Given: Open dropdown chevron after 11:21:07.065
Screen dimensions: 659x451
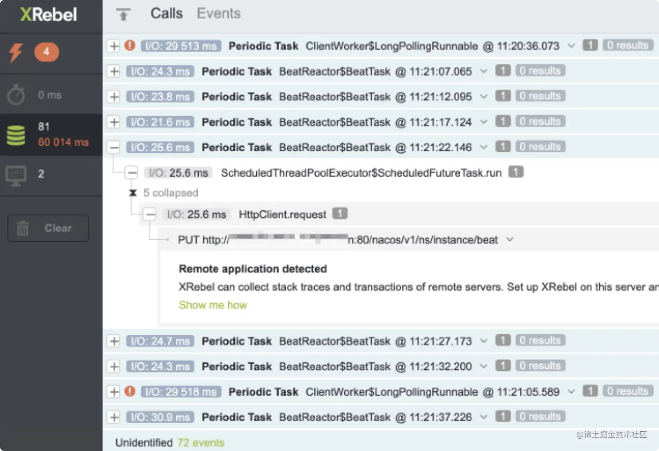Looking at the screenshot, I should point(483,71).
